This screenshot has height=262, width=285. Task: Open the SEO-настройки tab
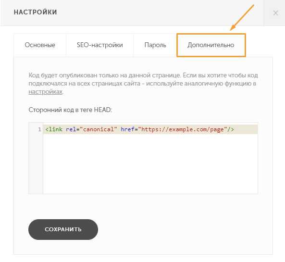click(100, 45)
